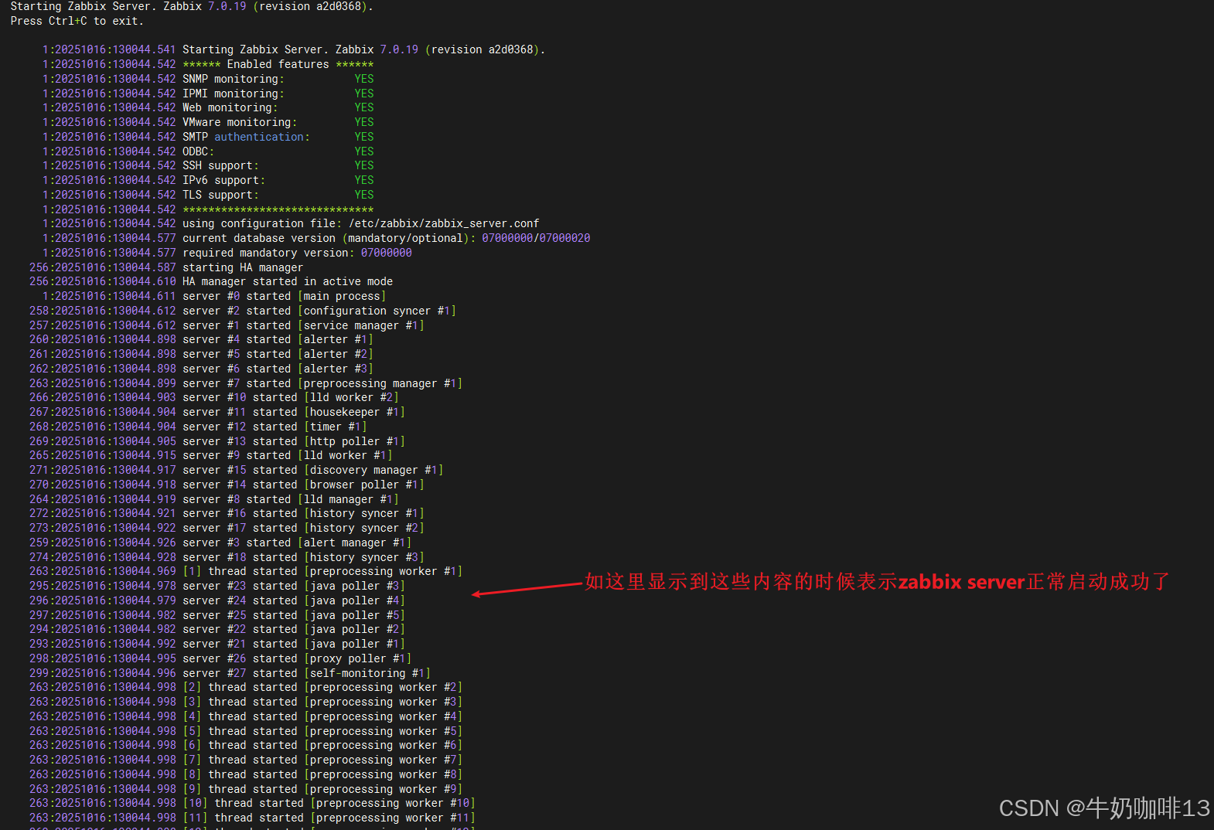
Task: Click 'HA manager started in active mode'
Action: 288,281
